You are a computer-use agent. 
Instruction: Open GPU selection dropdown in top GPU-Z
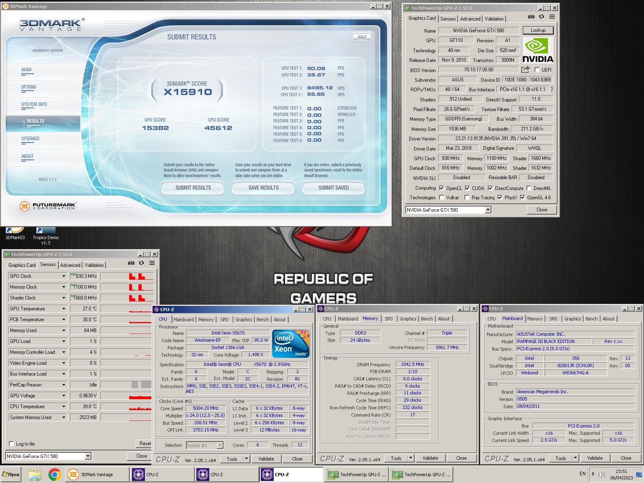[x=488, y=210]
